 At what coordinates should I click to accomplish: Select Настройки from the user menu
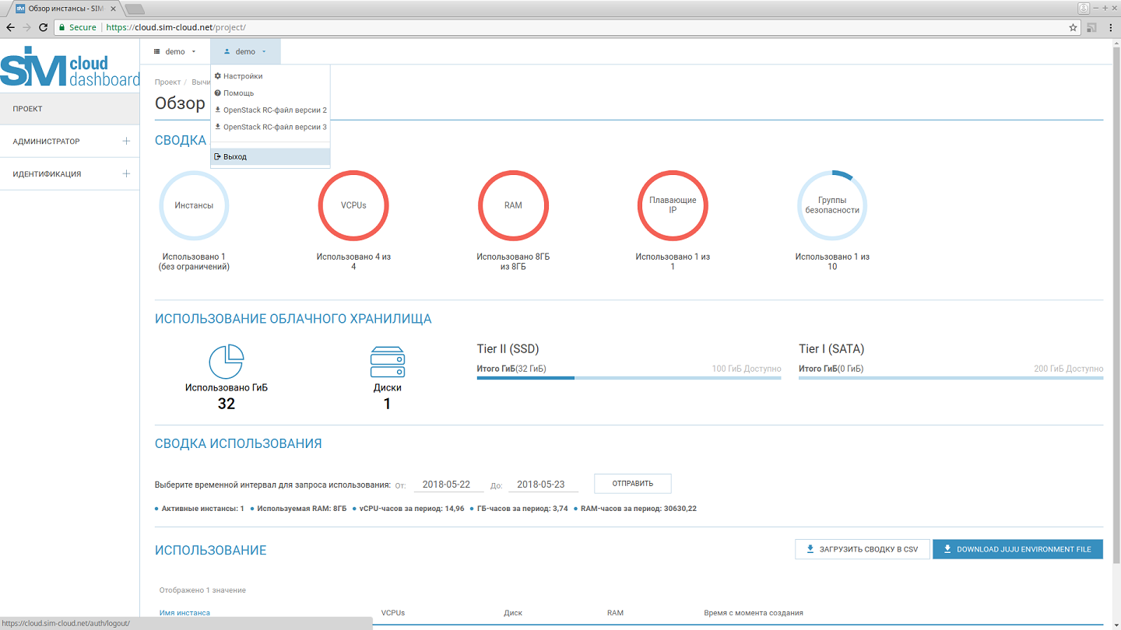click(x=243, y=76)
